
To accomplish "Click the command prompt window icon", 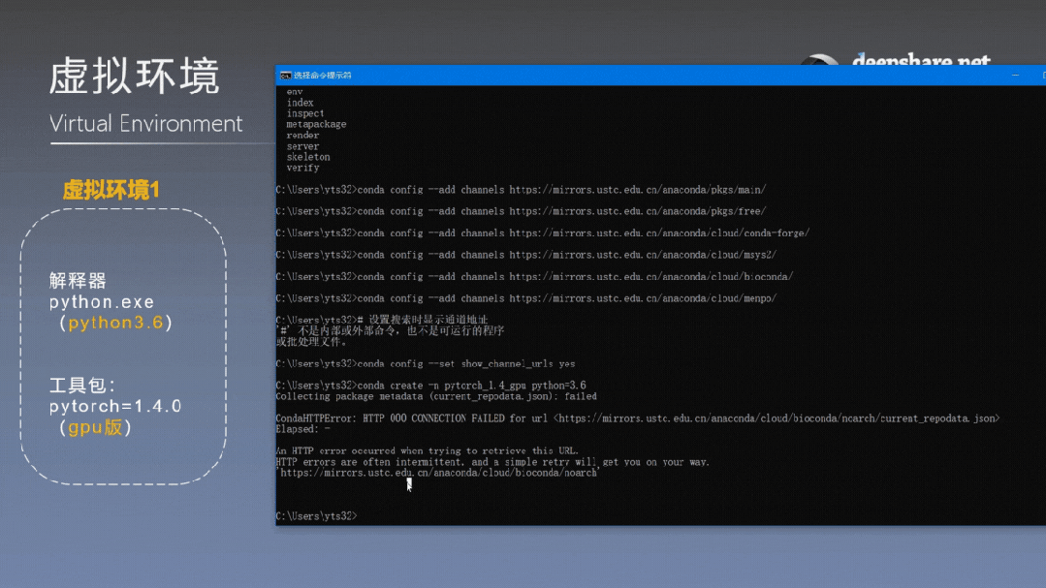I will point(286,76).
